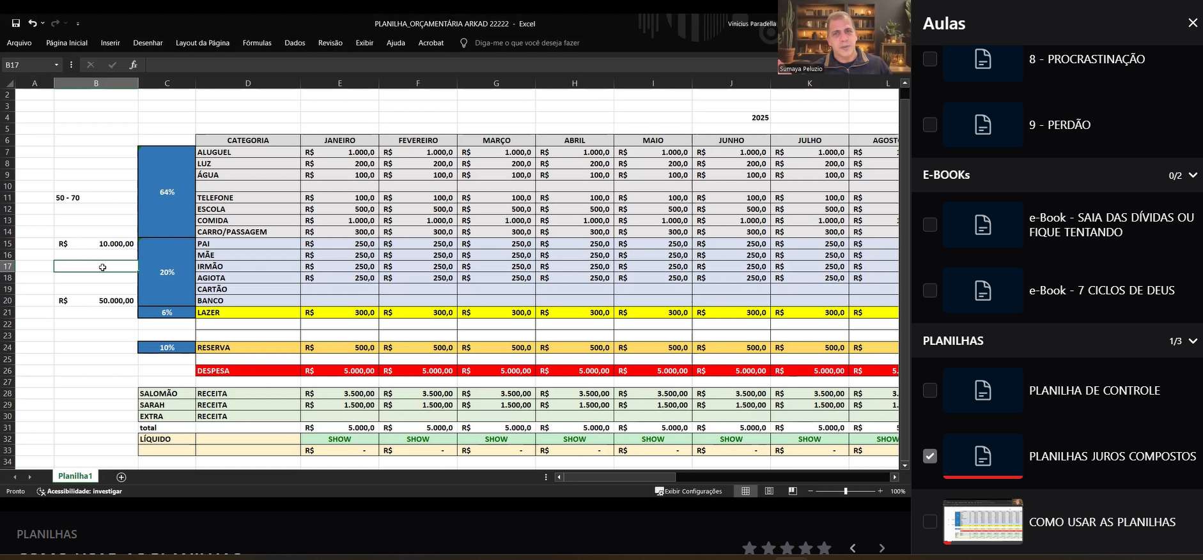The width and height of the screenshot is (1203, 560).
Task: Open the Fórmulas ribbon tab
Action: (x=257, y=43)
